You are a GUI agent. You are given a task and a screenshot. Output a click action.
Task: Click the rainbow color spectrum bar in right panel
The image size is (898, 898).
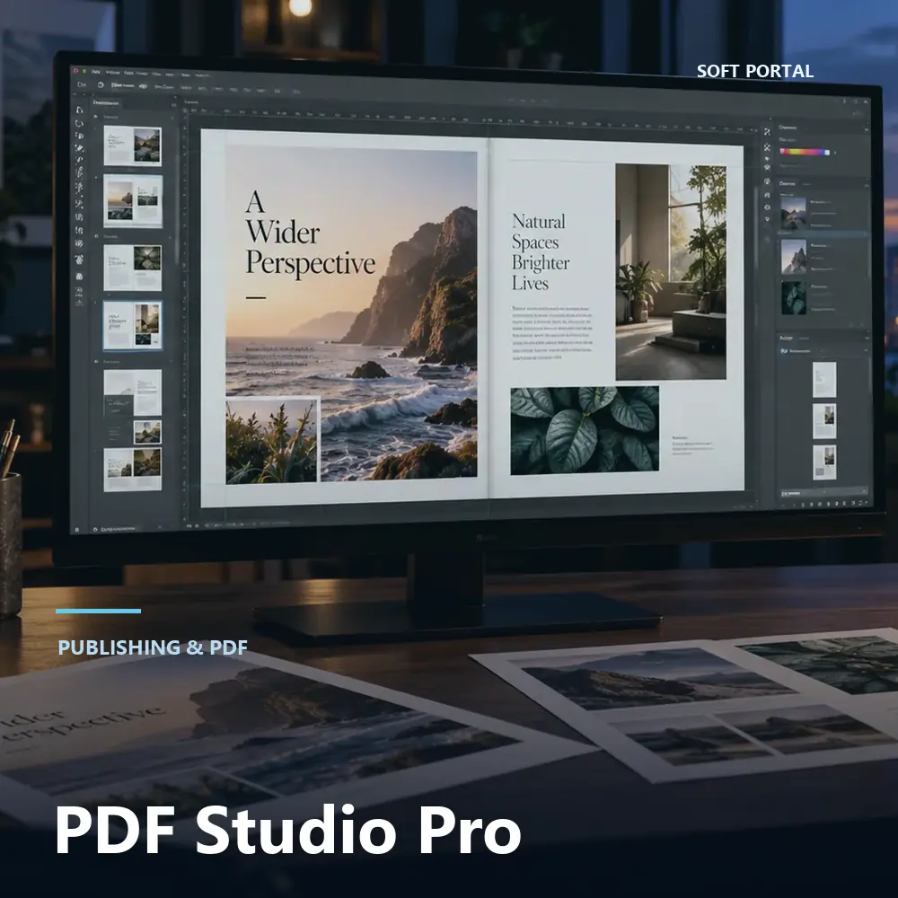804,152
